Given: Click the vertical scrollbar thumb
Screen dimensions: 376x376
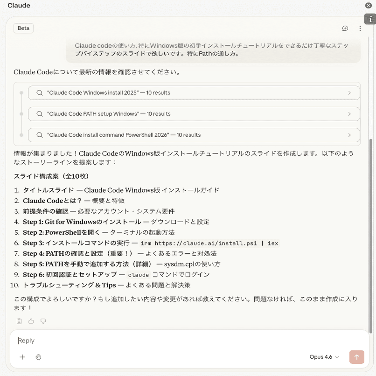Looking at the screenshot, I should point(371,236).
